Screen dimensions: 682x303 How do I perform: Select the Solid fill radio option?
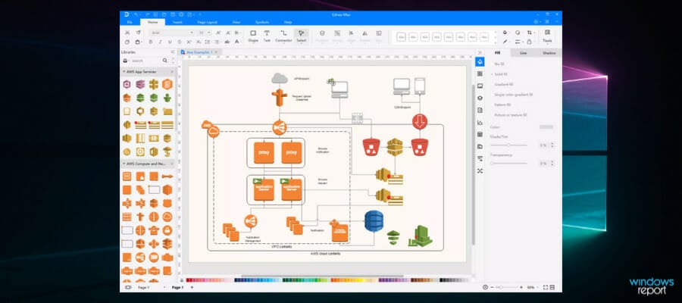pos(499,74)
